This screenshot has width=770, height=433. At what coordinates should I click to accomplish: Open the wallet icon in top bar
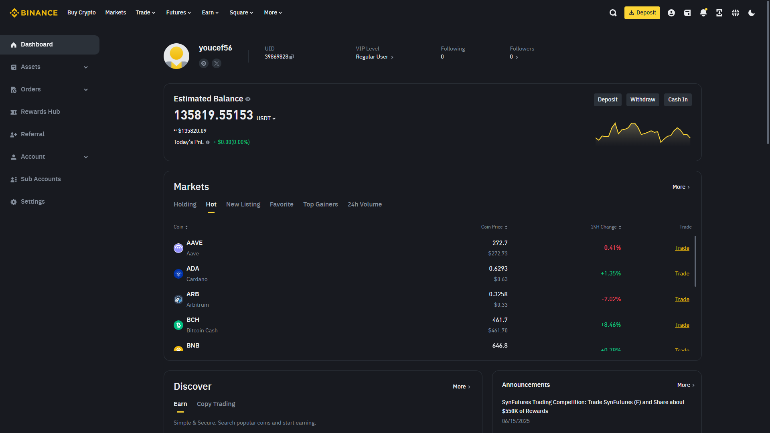pos(687,13)
